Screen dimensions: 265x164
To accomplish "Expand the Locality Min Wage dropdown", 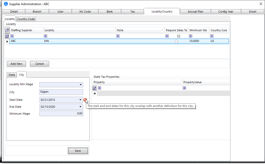I will pyautogui.click(x=81, y=85).
